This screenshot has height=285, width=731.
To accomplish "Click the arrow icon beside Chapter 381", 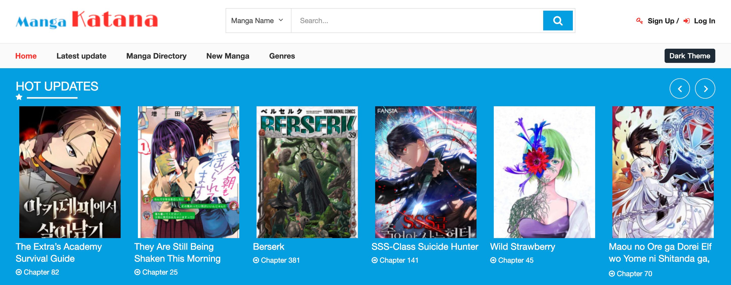I will [x=256, y=260].
